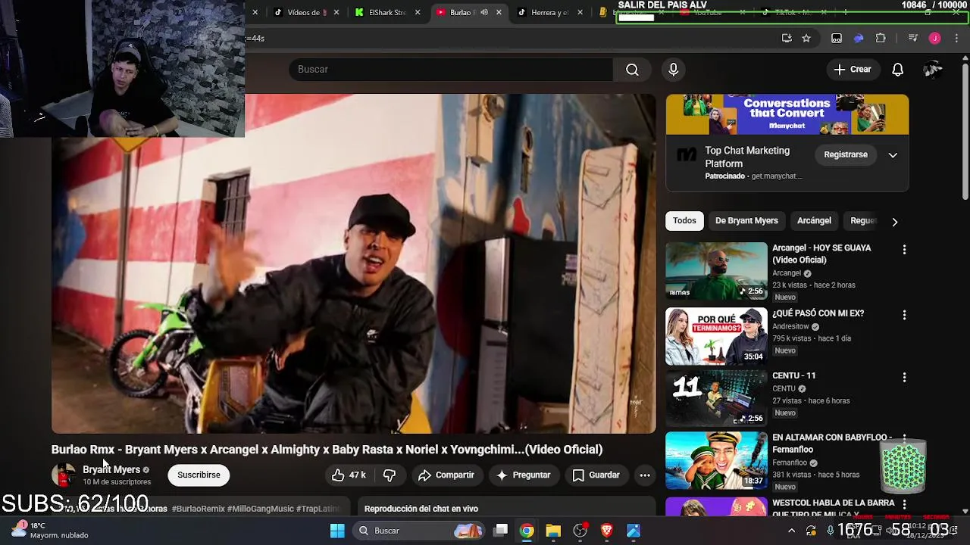Viewport: 970px width, 545px height.
Task: Open CENTU - 11 video thumbnail
Action: tap(716, 398)
